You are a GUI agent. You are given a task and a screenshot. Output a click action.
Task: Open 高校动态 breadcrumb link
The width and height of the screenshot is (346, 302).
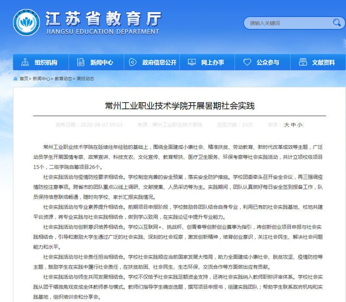pos(85,79)
